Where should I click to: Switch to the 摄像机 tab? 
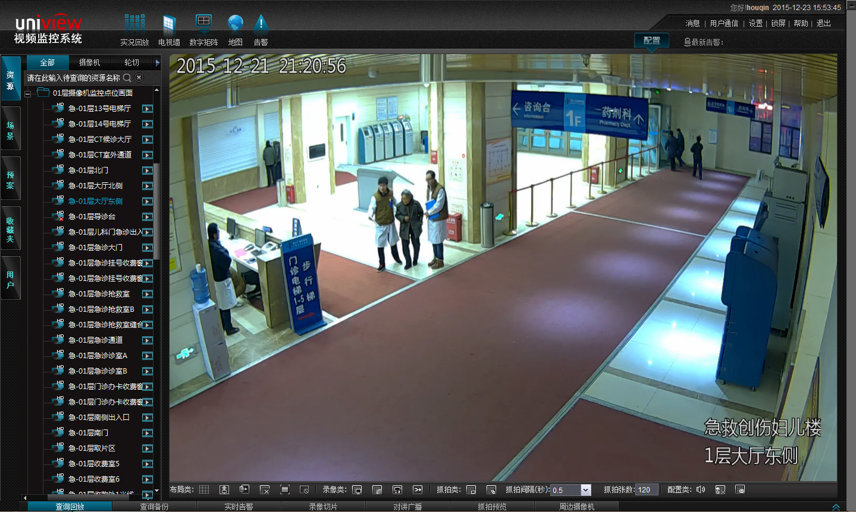[x=90, y=62]
